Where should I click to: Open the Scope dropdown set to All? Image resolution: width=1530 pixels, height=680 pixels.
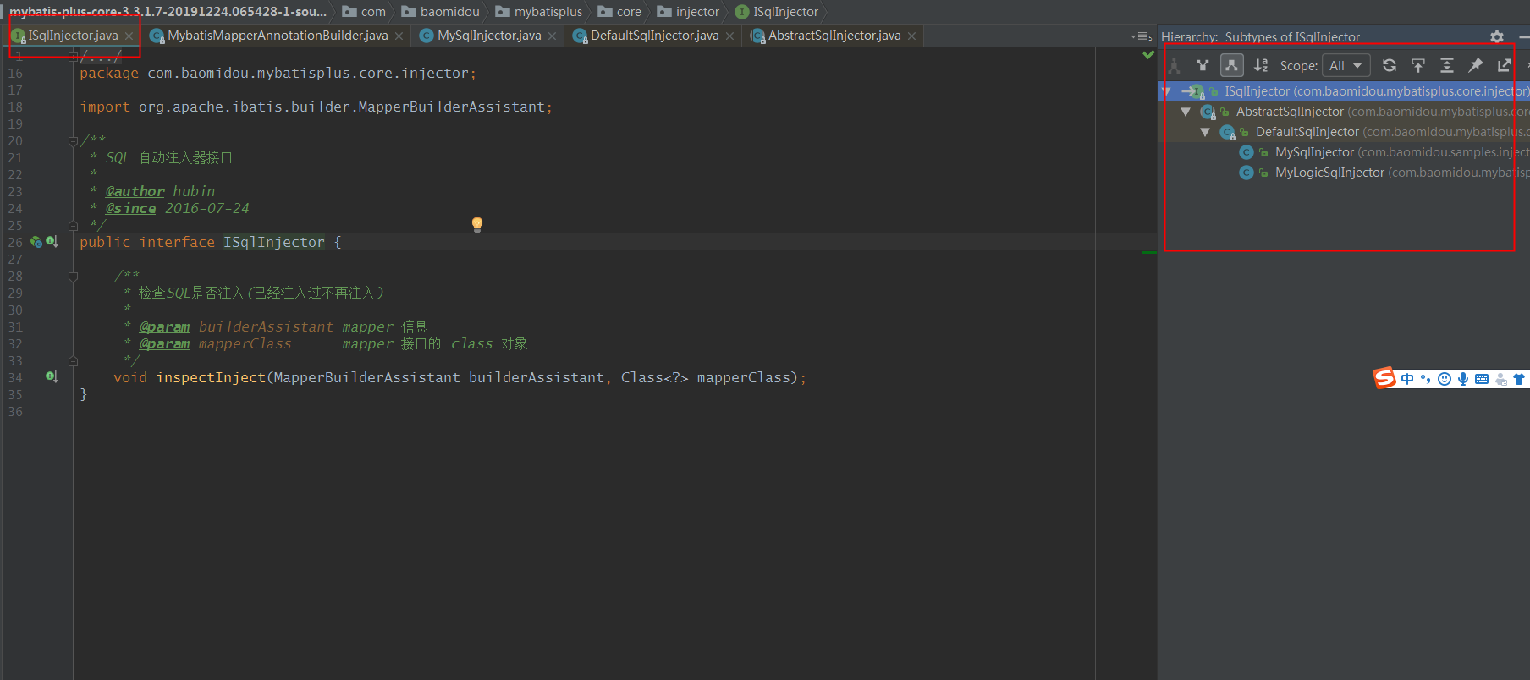click(1346, 65)
